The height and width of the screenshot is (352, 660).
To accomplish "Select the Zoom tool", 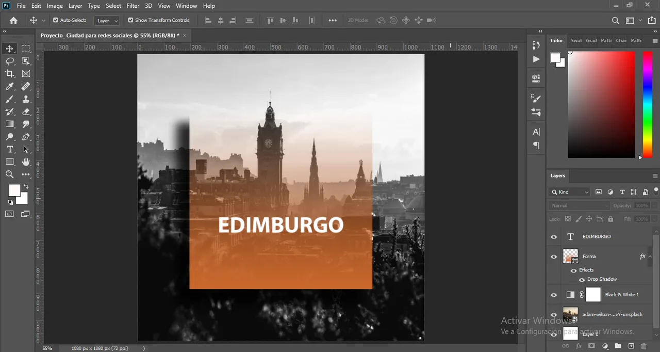I will pyautogui.click(x=10, y=174).
